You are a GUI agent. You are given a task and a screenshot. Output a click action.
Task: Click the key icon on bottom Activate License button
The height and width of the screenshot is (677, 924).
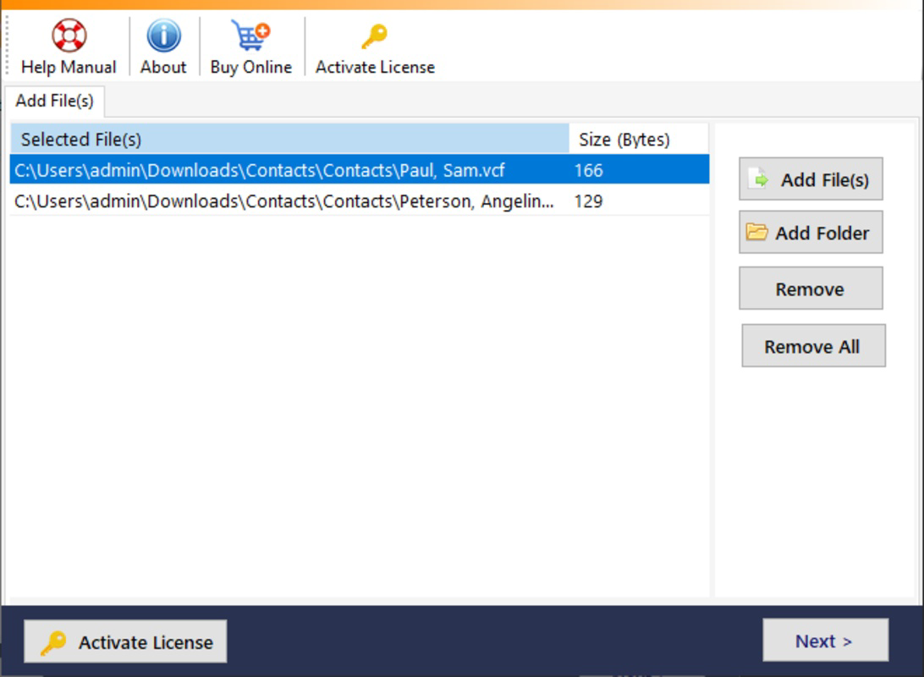tap(53, 642)
